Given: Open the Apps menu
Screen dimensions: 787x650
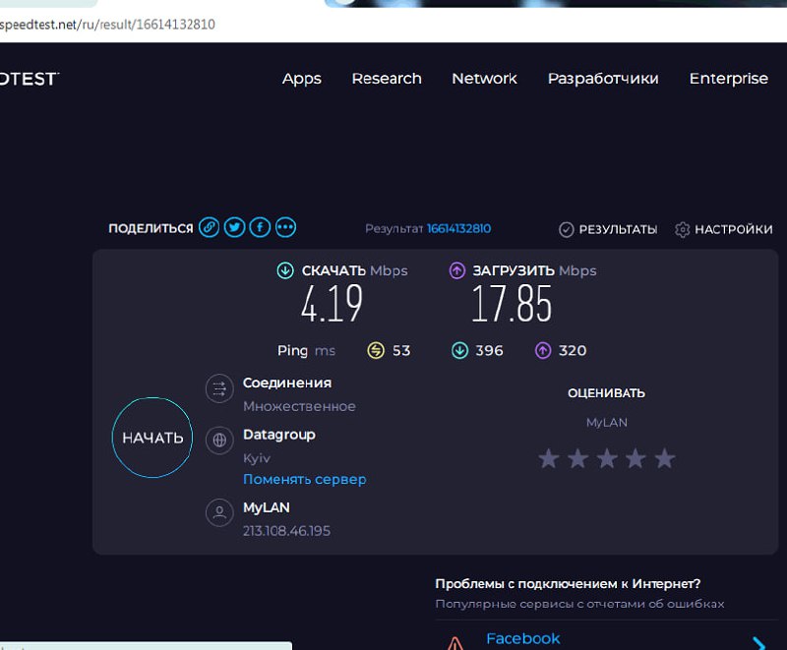Looking at the screenshot, I should click(x=302, y=79).
